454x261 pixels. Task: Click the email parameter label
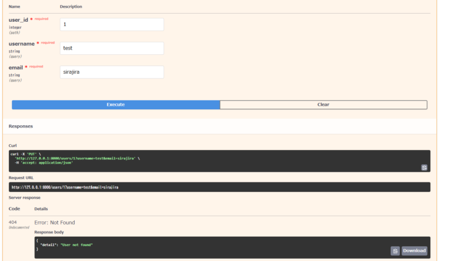click(x=15, y=67)
